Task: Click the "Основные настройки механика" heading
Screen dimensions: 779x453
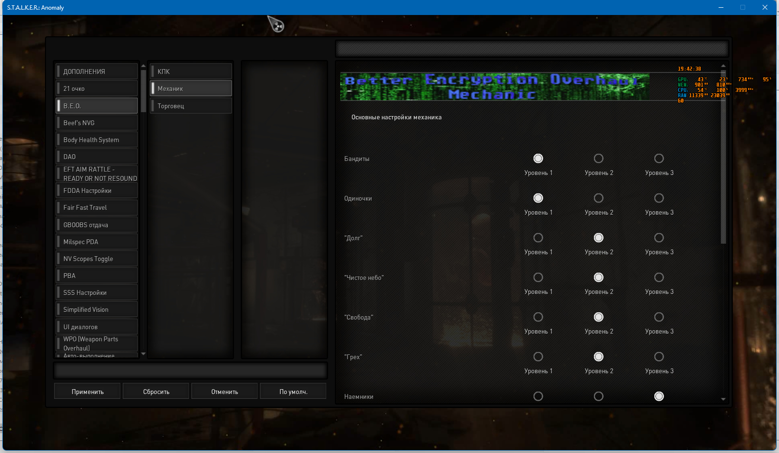Action: [396, 117]
